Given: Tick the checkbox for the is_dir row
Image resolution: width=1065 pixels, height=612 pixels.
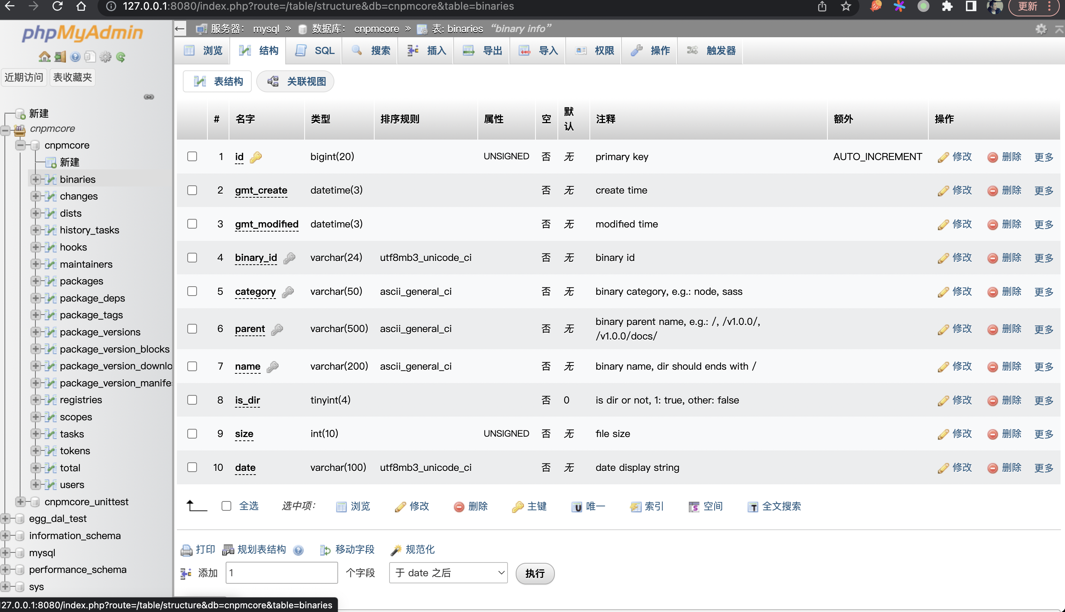Looking at the screenshot, I should (192, 400).
